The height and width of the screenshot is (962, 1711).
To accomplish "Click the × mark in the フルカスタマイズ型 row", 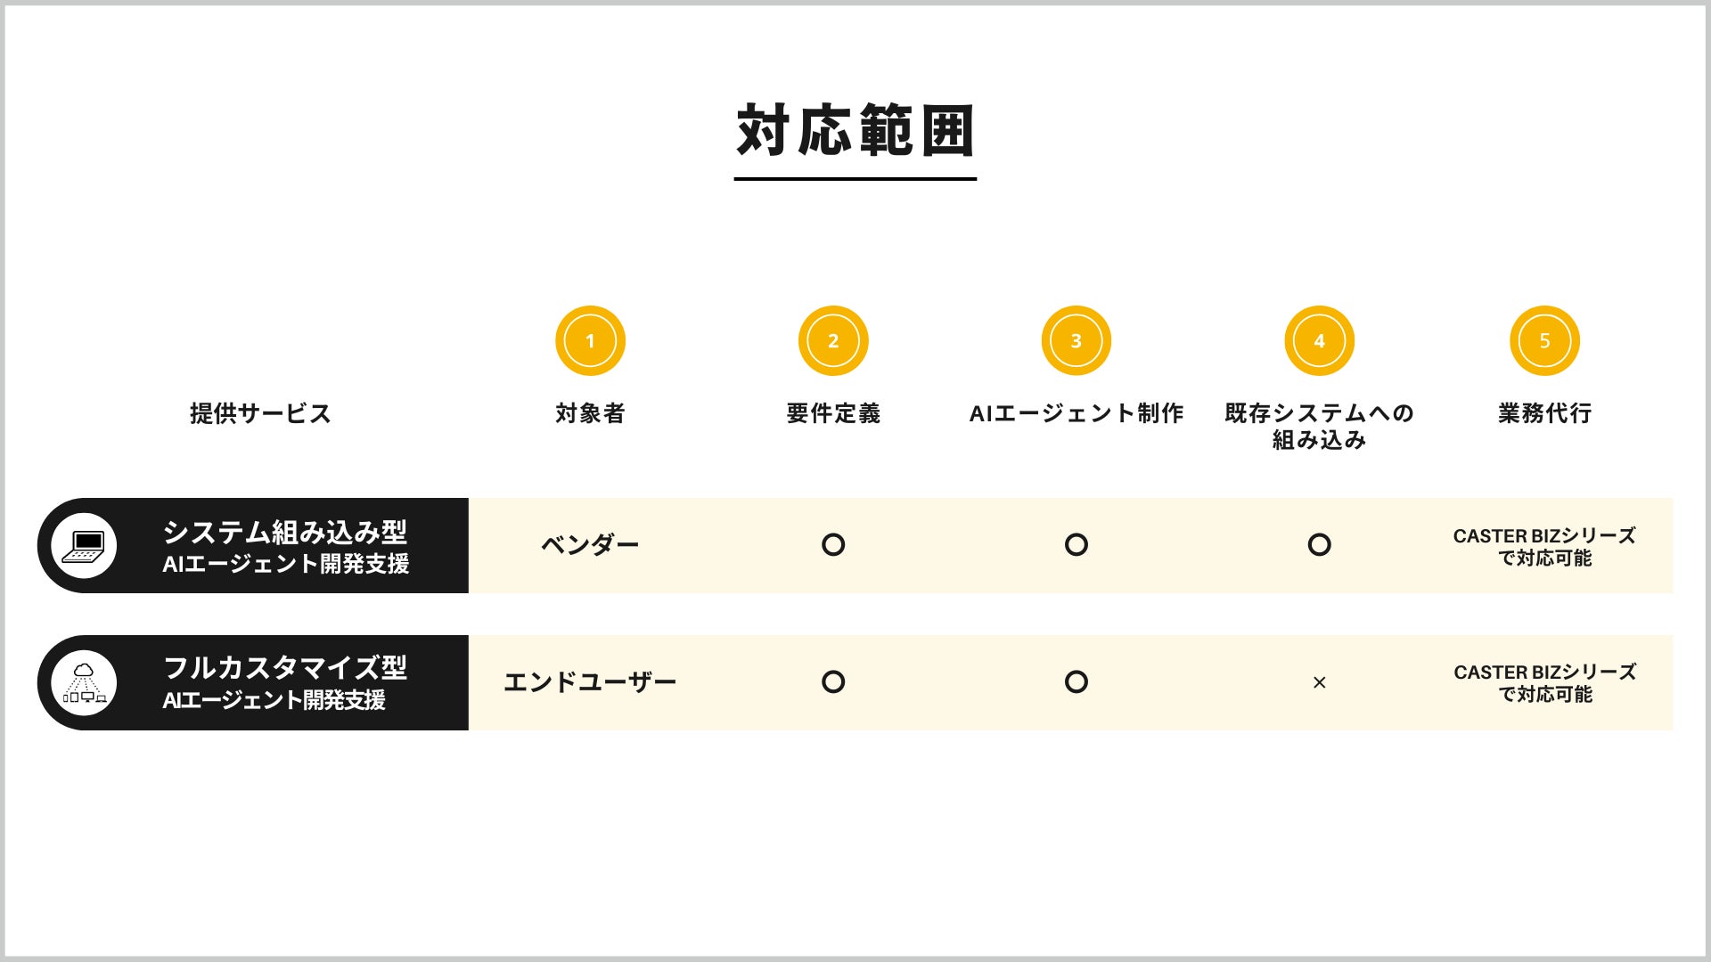I will click(x=1320, y=682).
